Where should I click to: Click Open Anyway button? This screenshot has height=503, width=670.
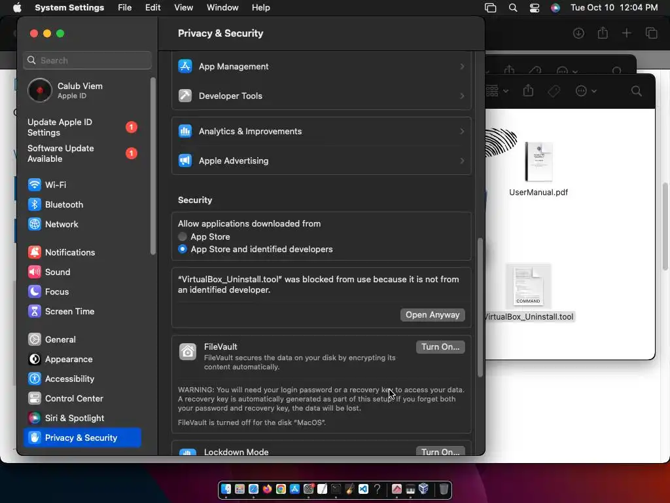[432, 315]
